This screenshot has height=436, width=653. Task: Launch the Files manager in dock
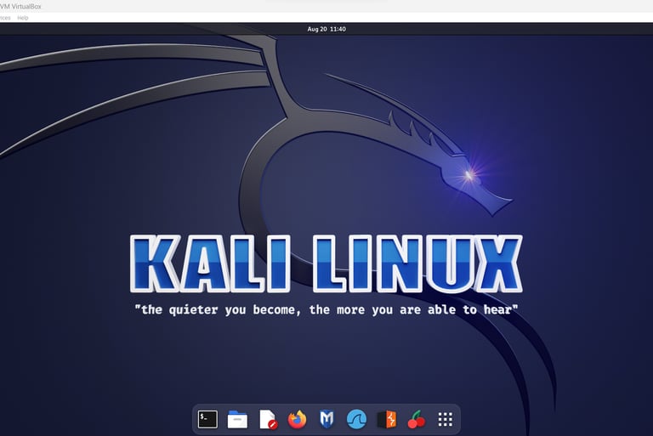[x=237, y=419]
